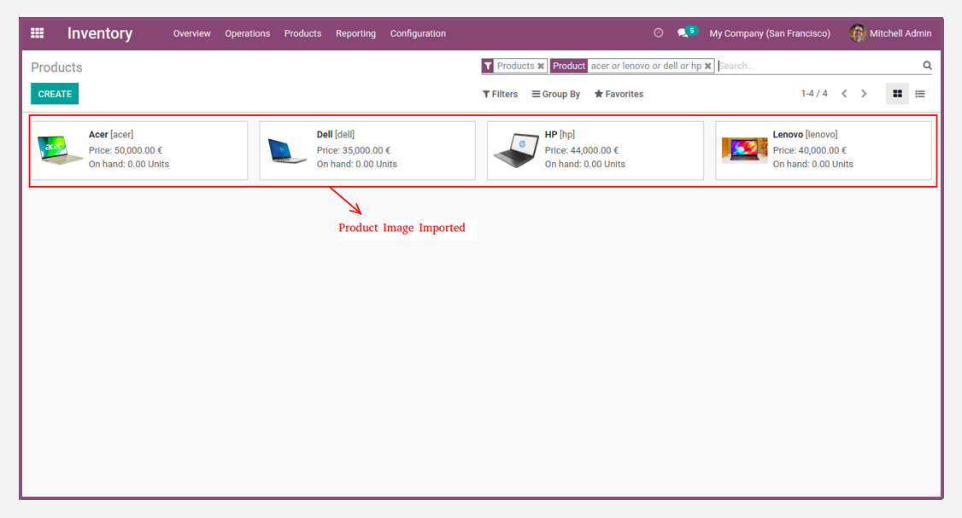Open the Reporting menu
Viewport: 962px width, 518px height.
(355, 33)
